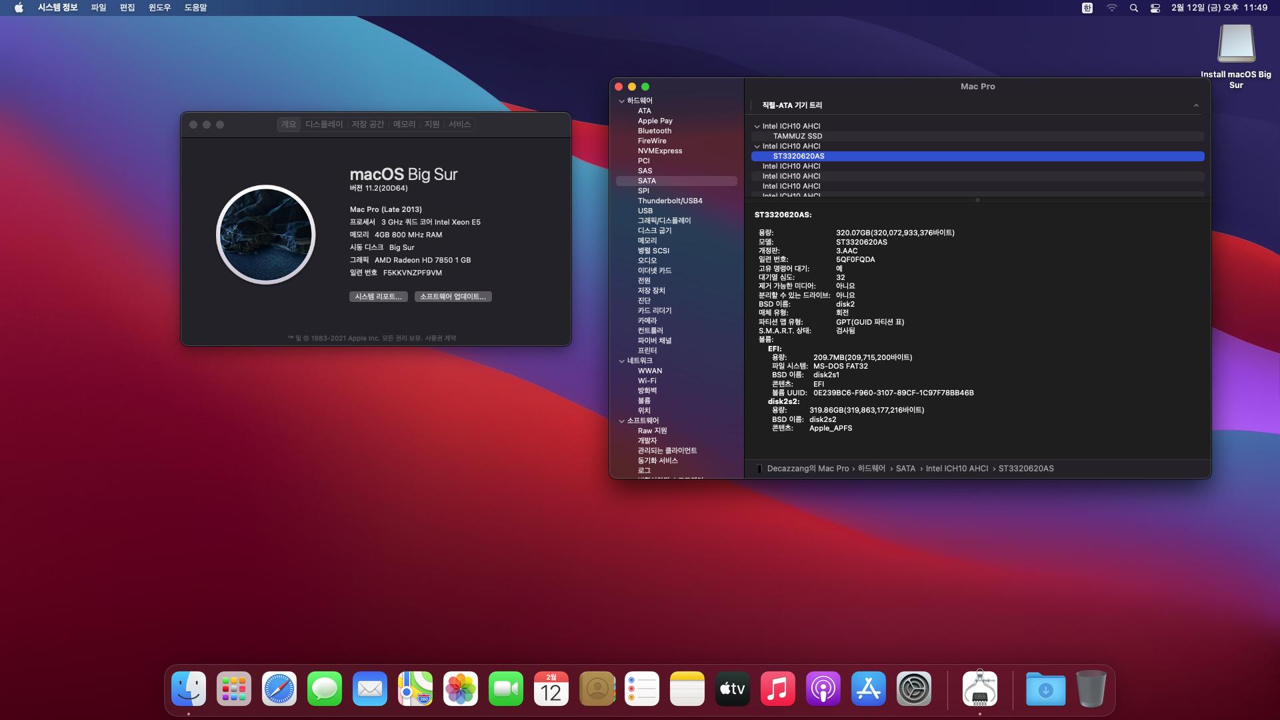Switch to 저장 공간 tab
This screenshot has height=720, width=1280.
(368, 125)
